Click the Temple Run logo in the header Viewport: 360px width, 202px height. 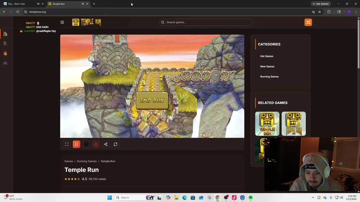[86, 22]
